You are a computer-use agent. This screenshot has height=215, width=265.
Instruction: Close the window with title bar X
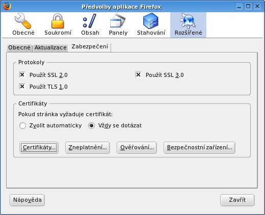coord(257,7)
